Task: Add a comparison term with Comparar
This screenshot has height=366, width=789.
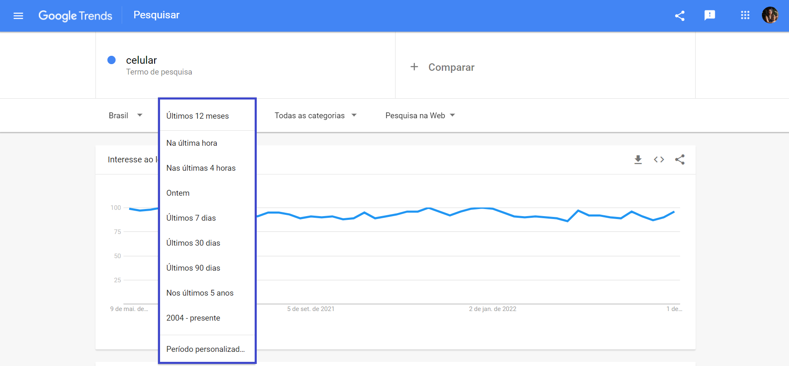Action: (451, 67)
